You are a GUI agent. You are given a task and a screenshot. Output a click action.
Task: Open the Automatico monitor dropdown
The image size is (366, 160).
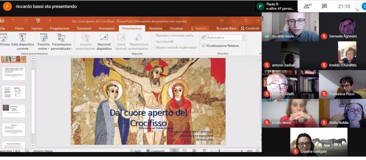[x=243, y=37]
